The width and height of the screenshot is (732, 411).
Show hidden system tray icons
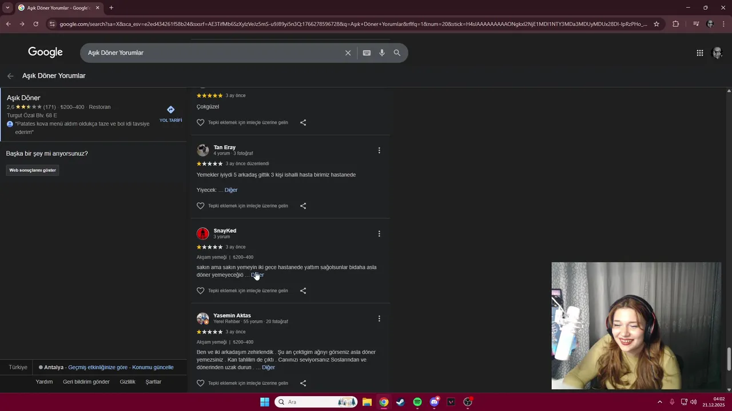tap(659, 402)
